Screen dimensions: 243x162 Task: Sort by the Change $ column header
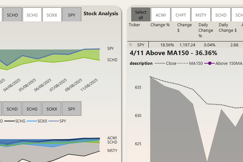184,28
